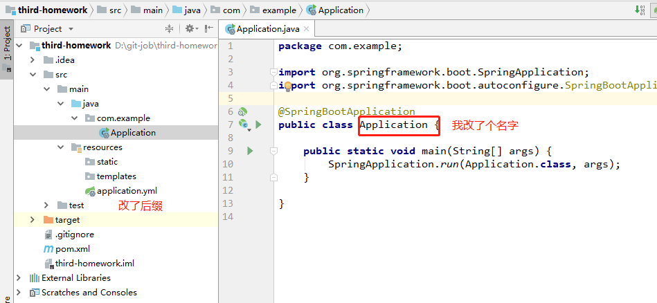The image size is (657, 303).
Task: Open the Project view dropdown
Action: click(x=71, y=29)
